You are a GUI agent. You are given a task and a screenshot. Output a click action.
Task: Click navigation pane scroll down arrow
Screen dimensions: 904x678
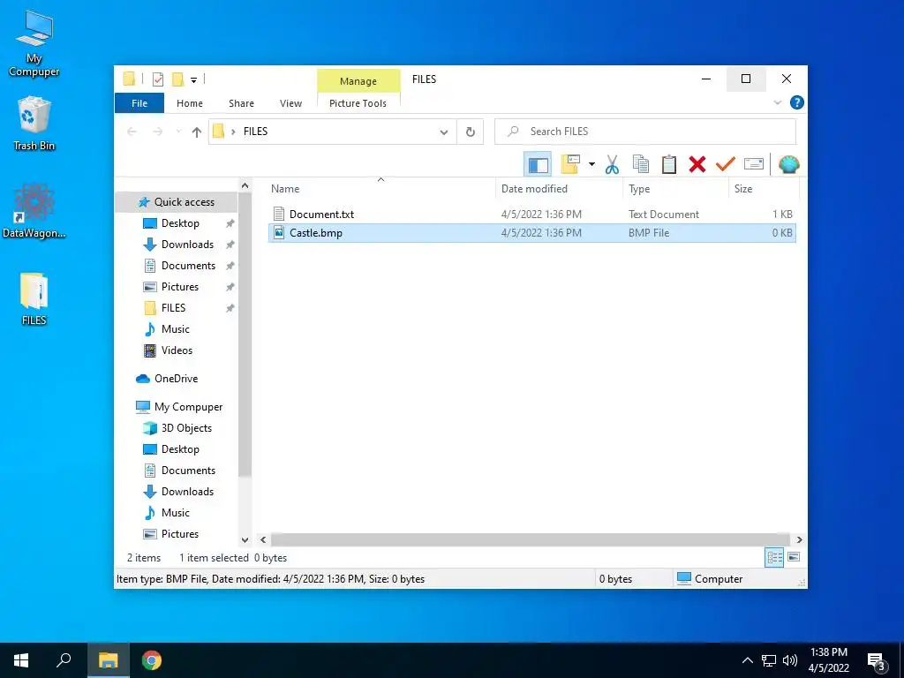pos(245,540)
